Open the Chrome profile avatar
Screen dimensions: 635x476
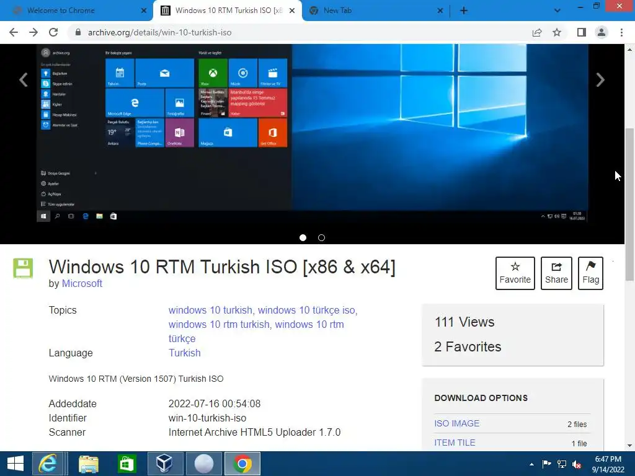602,32
